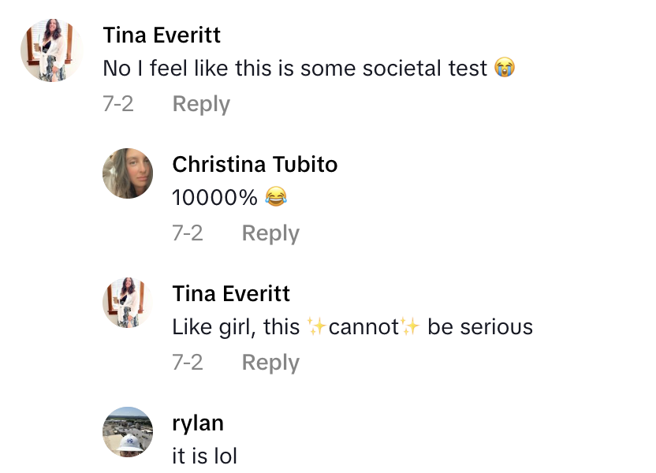656x473 pixels.
Task: Open Tina Everitt's username
Action: (x=161, y=35)
